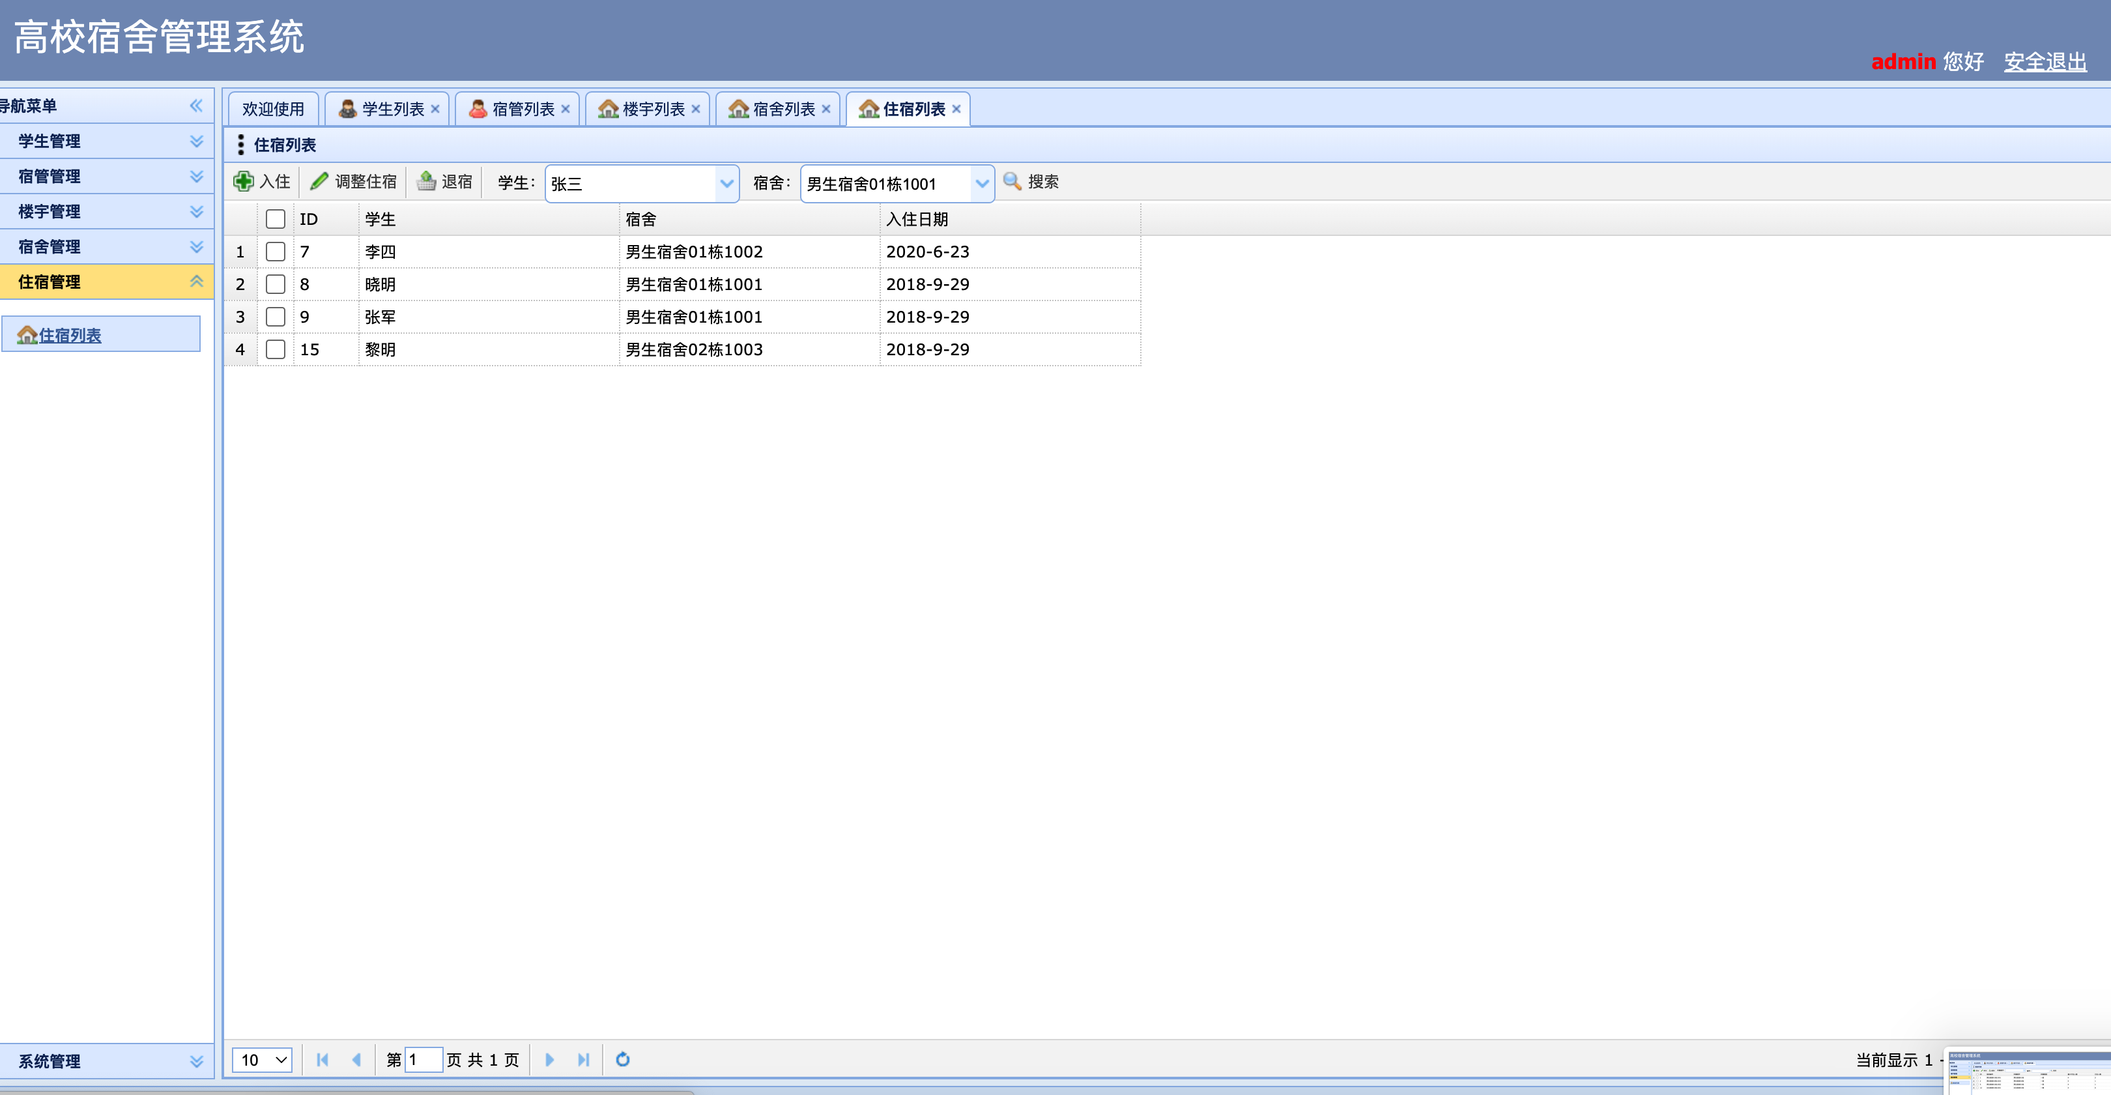Click the page number input field
The width and height of the screenshot is (2111, 1095).
click(424, 1059)
